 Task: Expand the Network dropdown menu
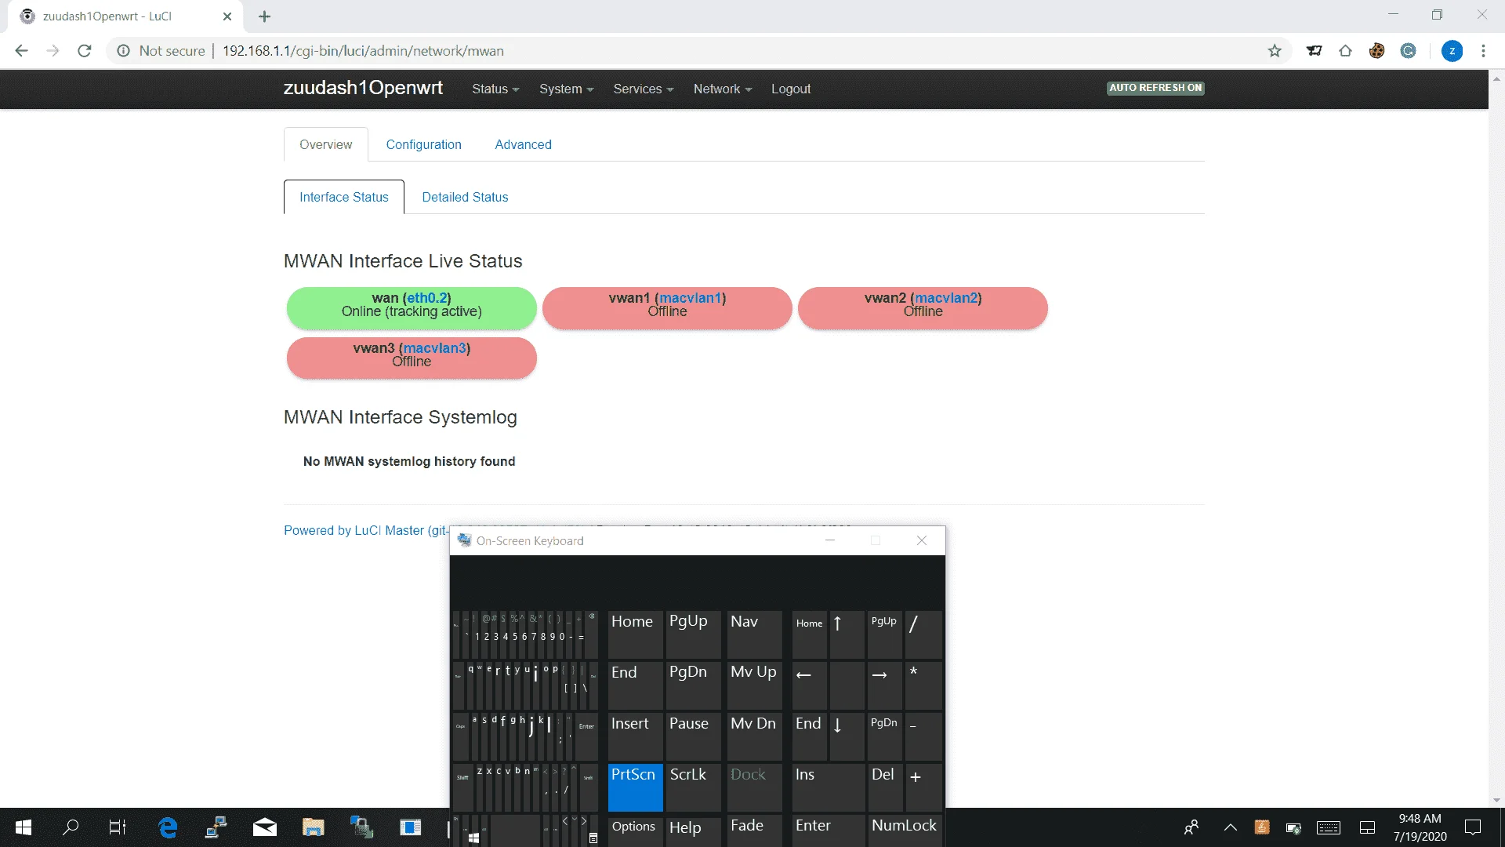coord(723,89)
